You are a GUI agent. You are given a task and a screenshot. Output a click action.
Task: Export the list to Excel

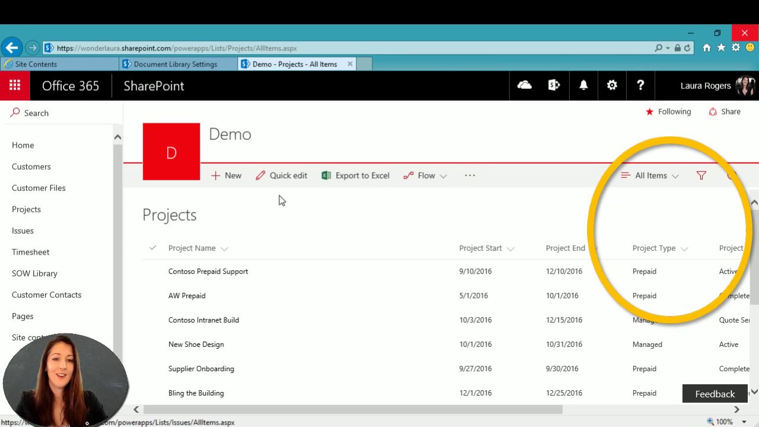pos(356,176)
